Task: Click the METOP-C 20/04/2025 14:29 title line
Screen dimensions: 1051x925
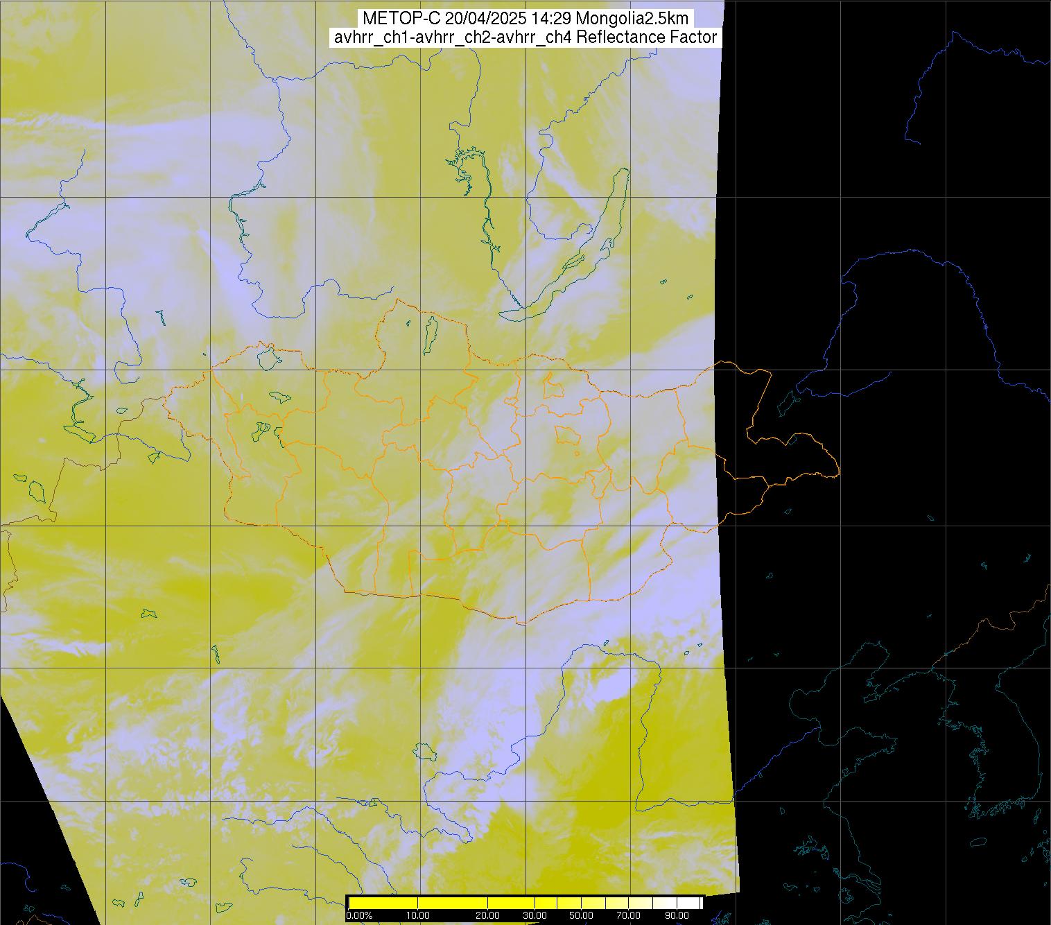Action: tap(525, 19)
